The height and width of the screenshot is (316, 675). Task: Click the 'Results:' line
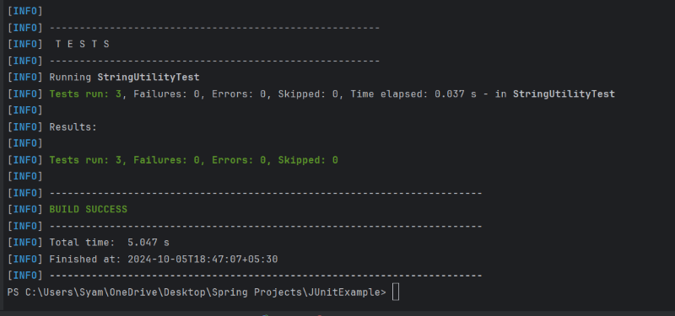point(73,127)
